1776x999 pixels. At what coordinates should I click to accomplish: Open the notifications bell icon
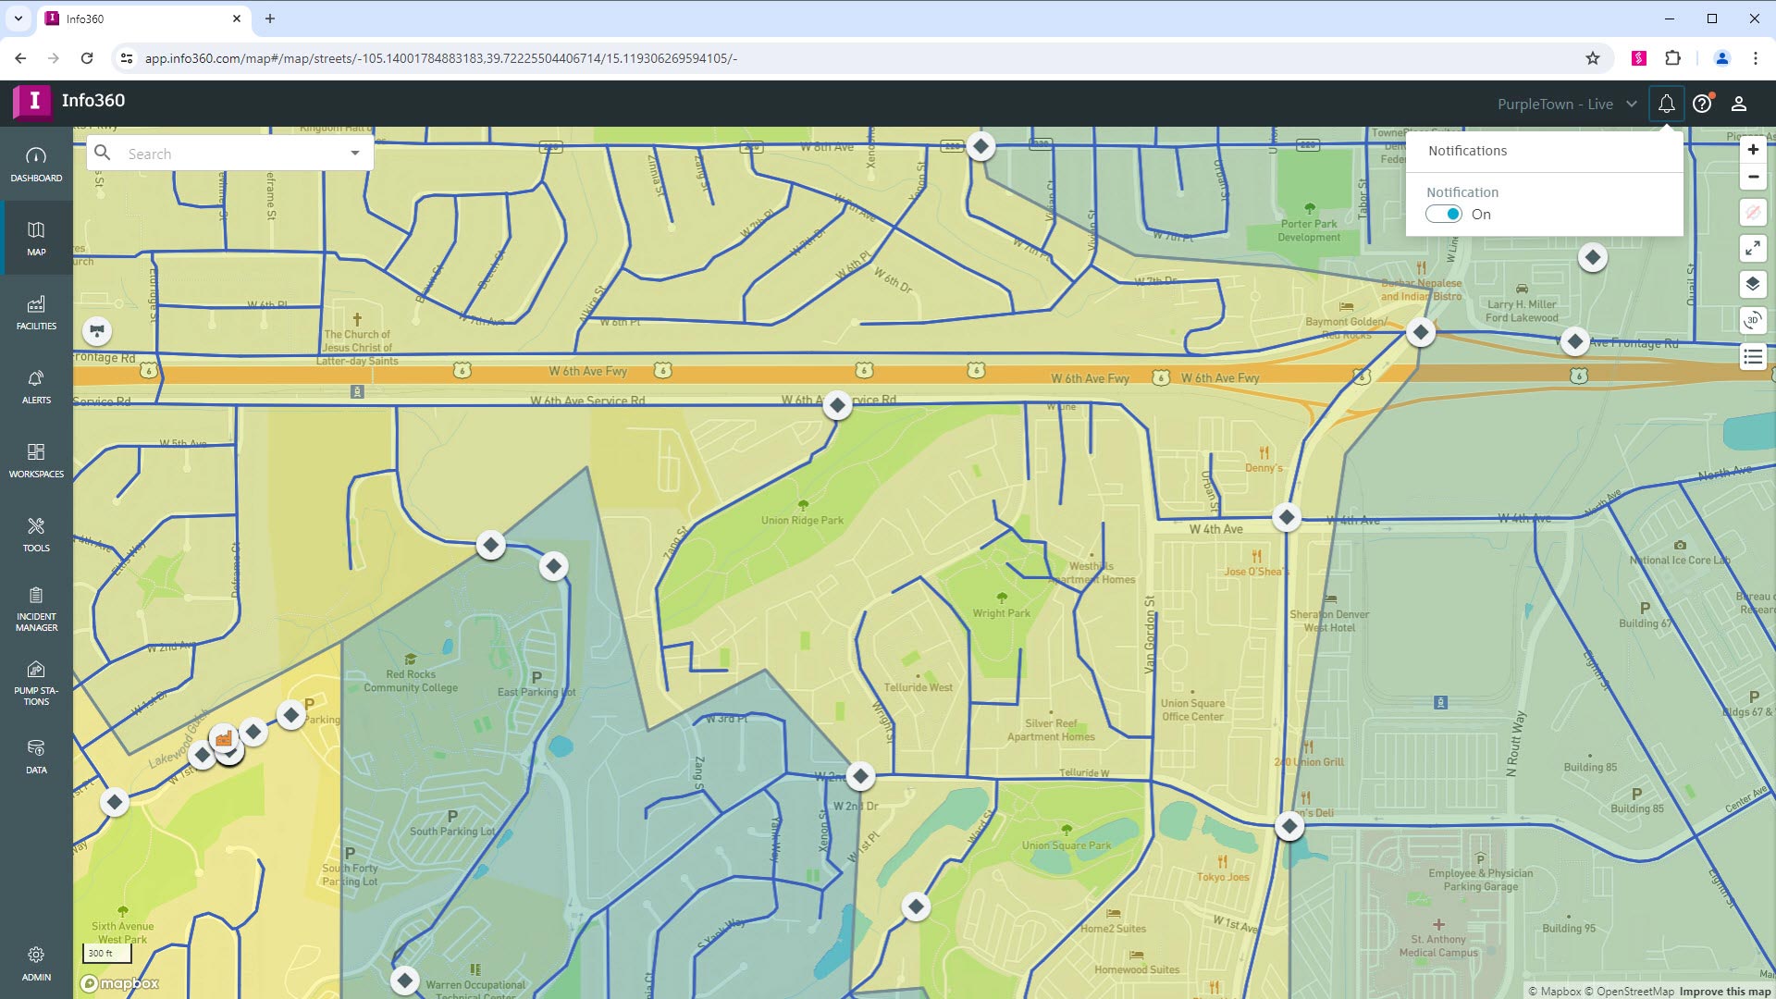[x=1666, y=105]
